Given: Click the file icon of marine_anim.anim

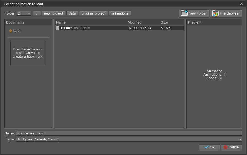Looking at the screenshot, I should click(58, 28).
